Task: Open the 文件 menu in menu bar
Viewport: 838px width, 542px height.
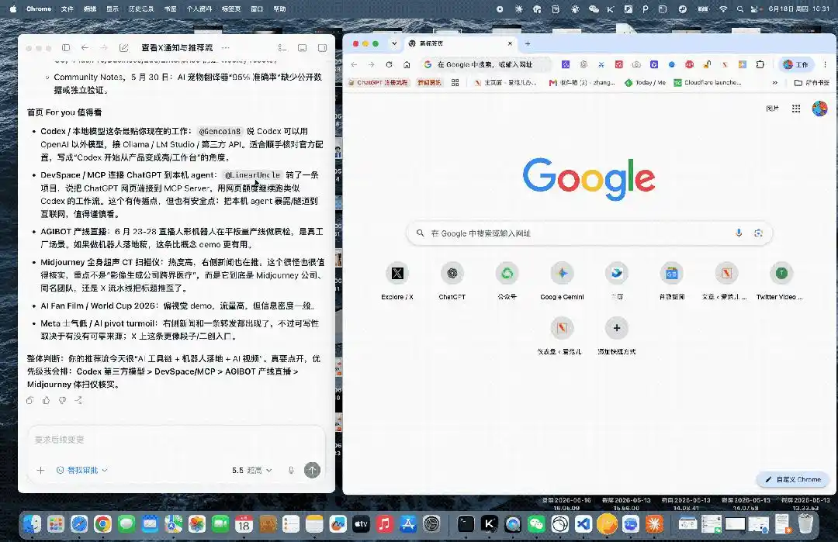Action: click(x=67, y=9)
